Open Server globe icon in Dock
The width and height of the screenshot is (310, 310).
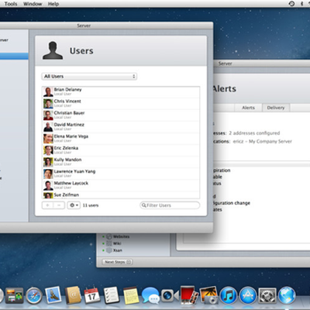[x=287, y=295]
